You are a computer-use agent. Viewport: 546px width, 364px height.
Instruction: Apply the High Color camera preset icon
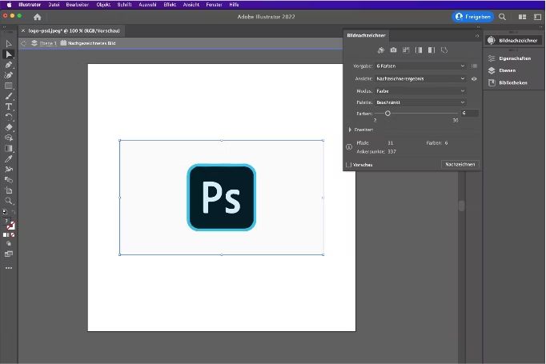click(393, 50)
